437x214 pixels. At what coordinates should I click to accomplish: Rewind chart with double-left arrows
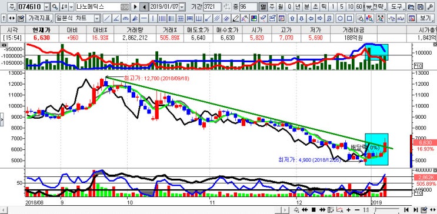(x=305, y=210)
